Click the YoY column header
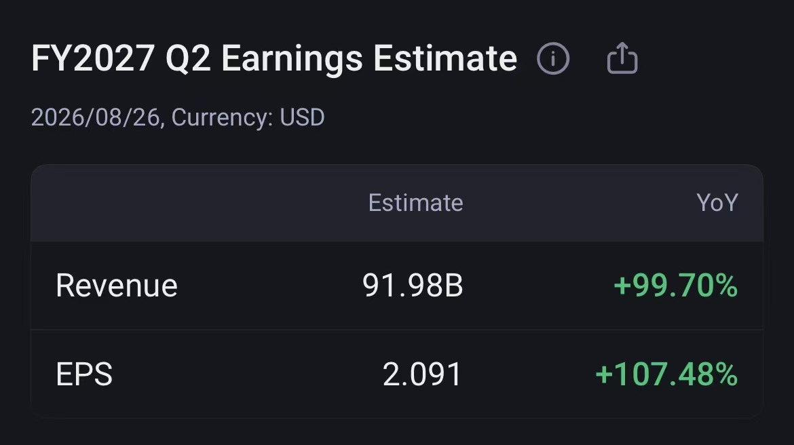The width and height of the screenshot is (794, 445). point(717,203)
